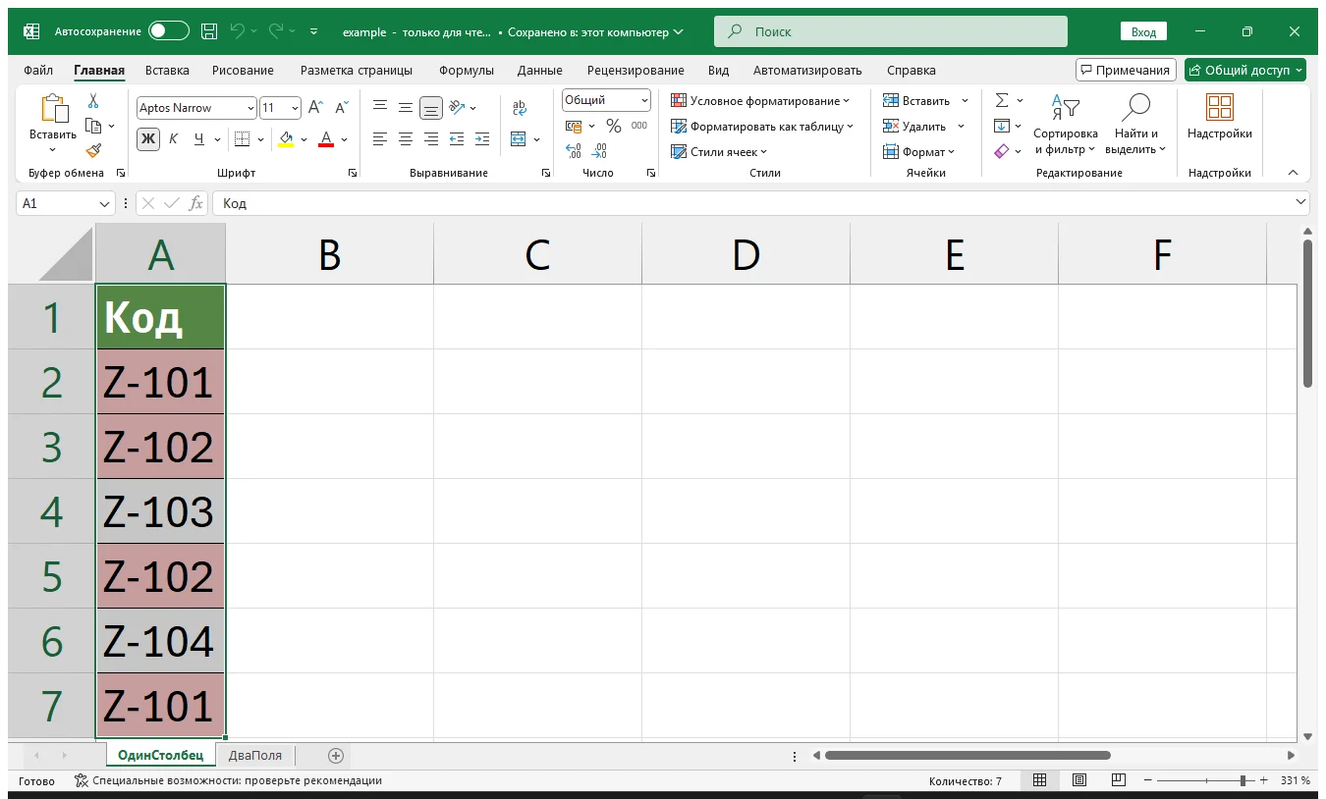Toggle middle align in Выравнивание

pos(406,108)
